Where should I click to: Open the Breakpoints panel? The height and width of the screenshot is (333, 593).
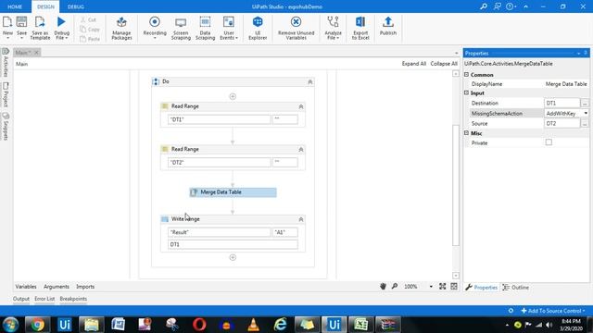tap(73, 299)
